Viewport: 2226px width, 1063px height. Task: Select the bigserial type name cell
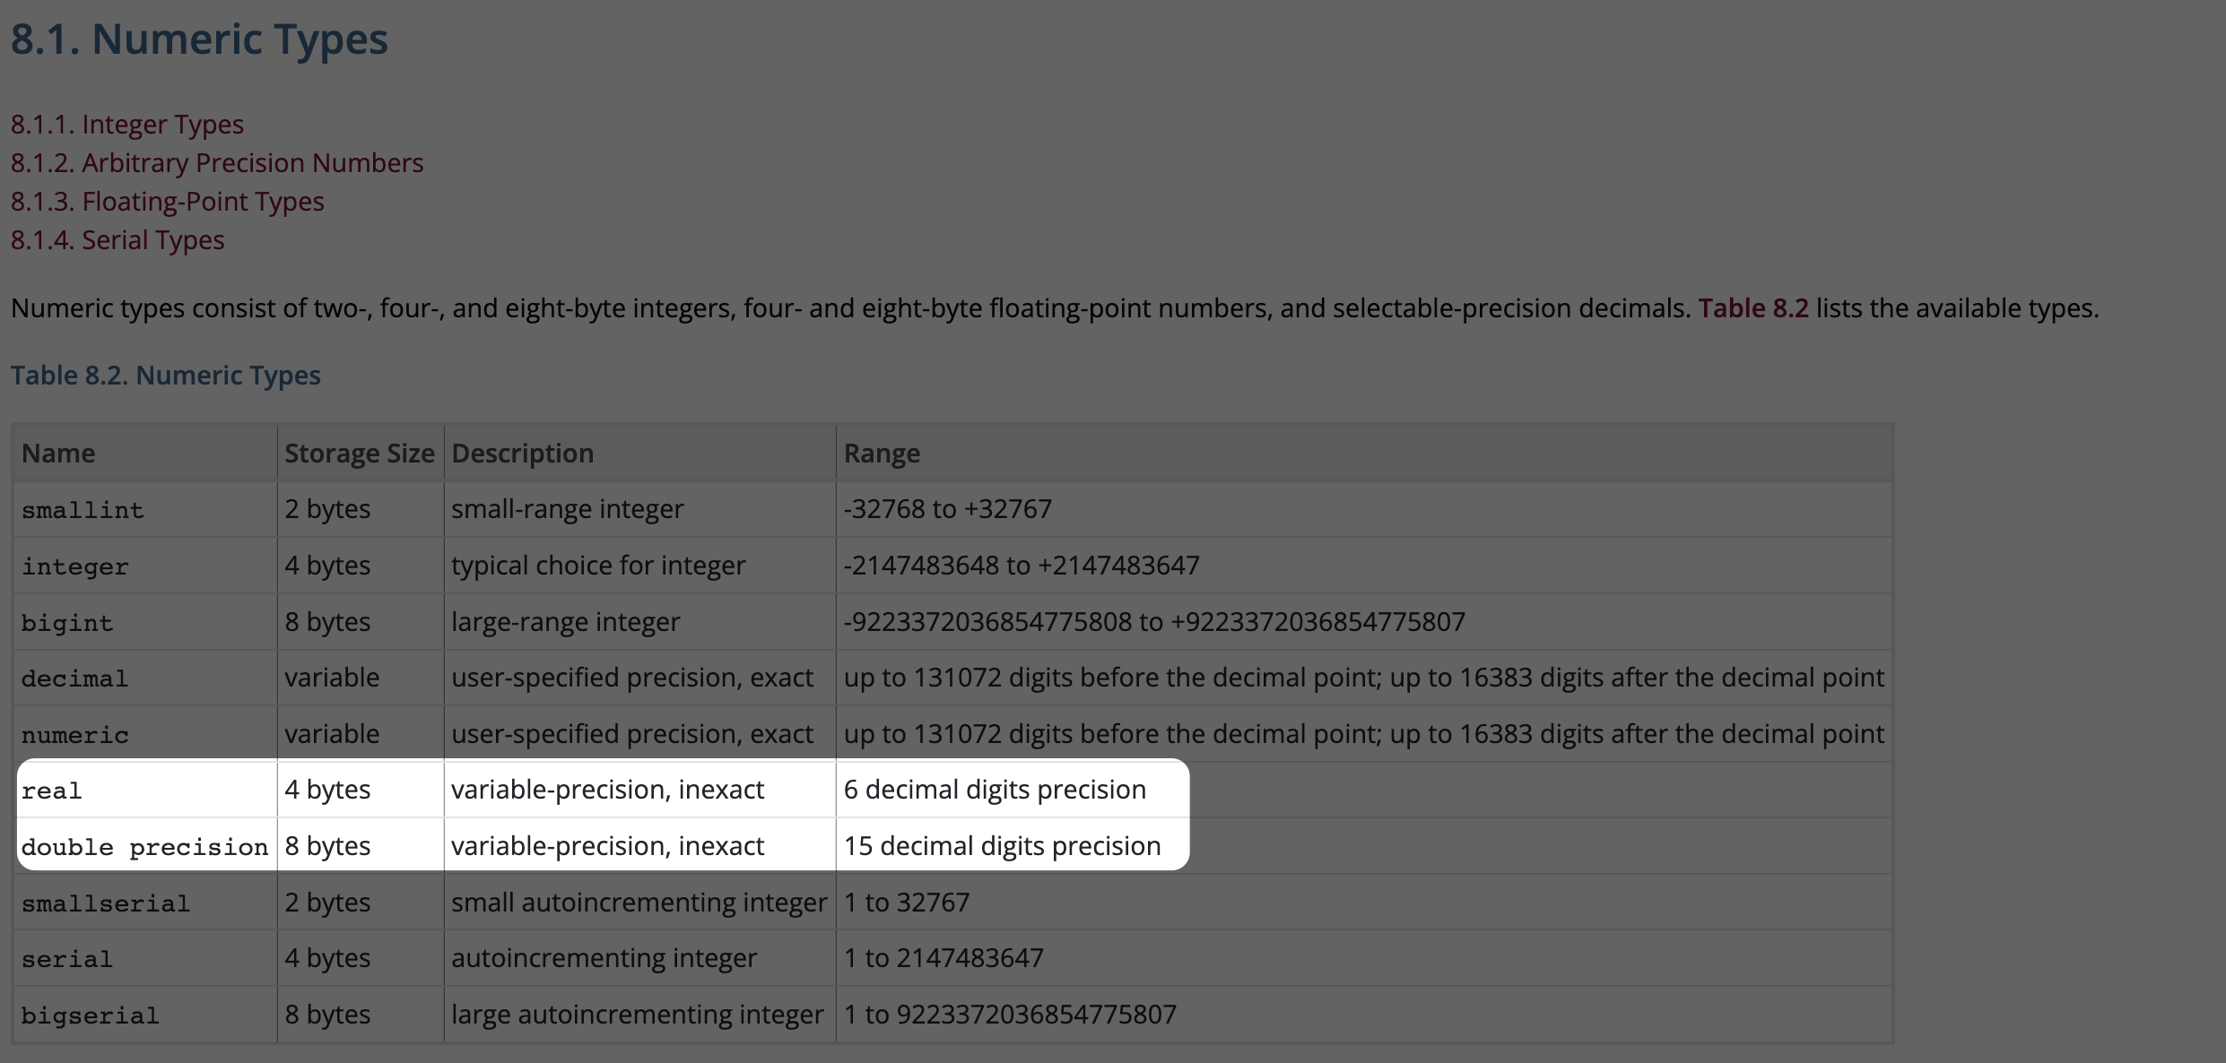145,1015
